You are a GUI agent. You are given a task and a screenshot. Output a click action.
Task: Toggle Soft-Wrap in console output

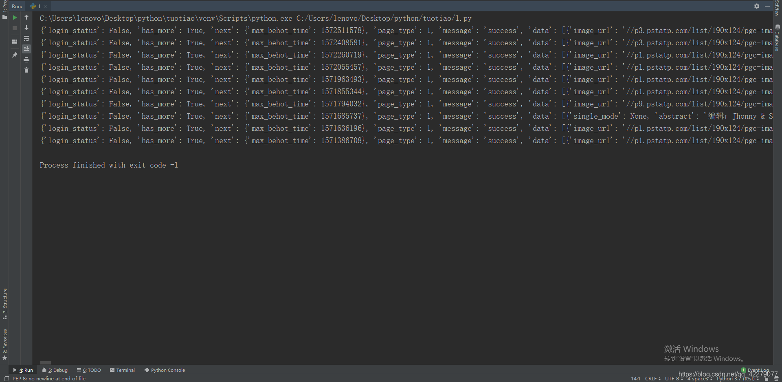coord(26,38)
